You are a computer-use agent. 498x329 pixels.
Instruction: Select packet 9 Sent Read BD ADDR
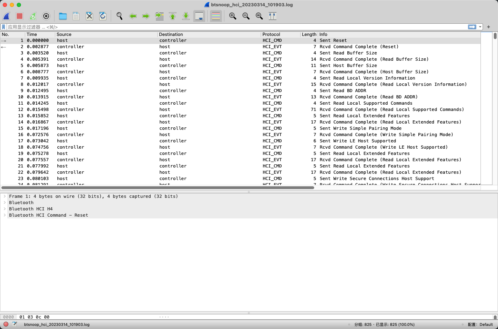click(x=240, y=91)
